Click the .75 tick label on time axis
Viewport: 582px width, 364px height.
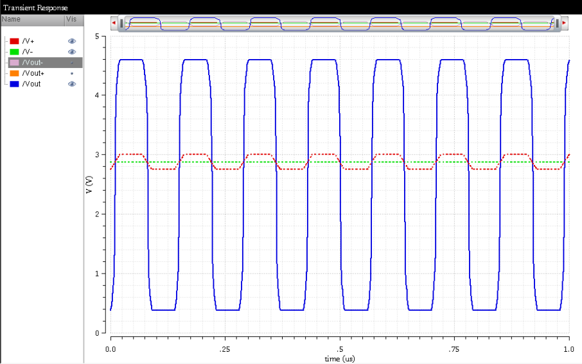point(454,349)
